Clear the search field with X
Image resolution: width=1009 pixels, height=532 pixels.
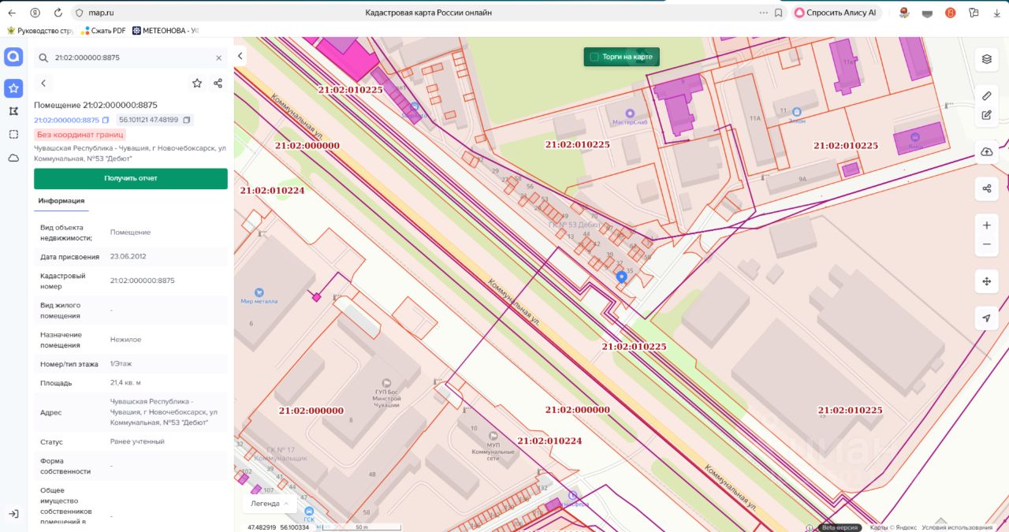[218, 58]
